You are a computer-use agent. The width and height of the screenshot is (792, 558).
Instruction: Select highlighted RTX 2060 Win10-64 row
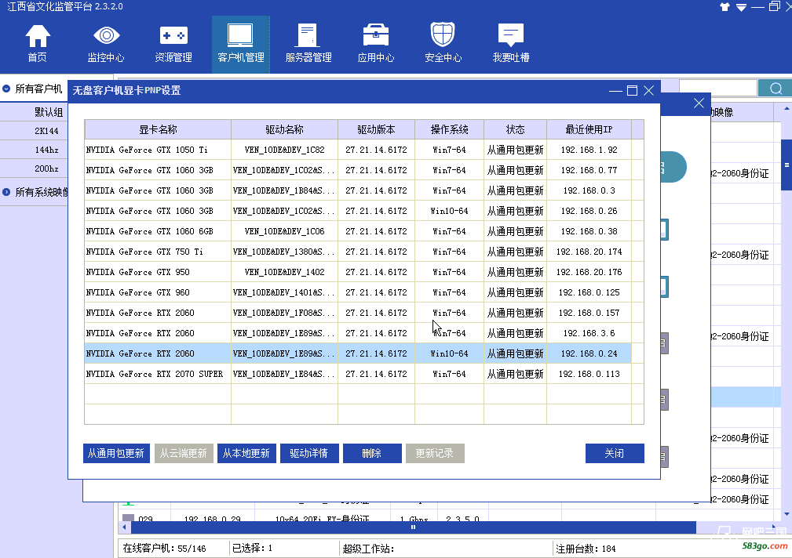pyautogui.click(x=358, y=353)
